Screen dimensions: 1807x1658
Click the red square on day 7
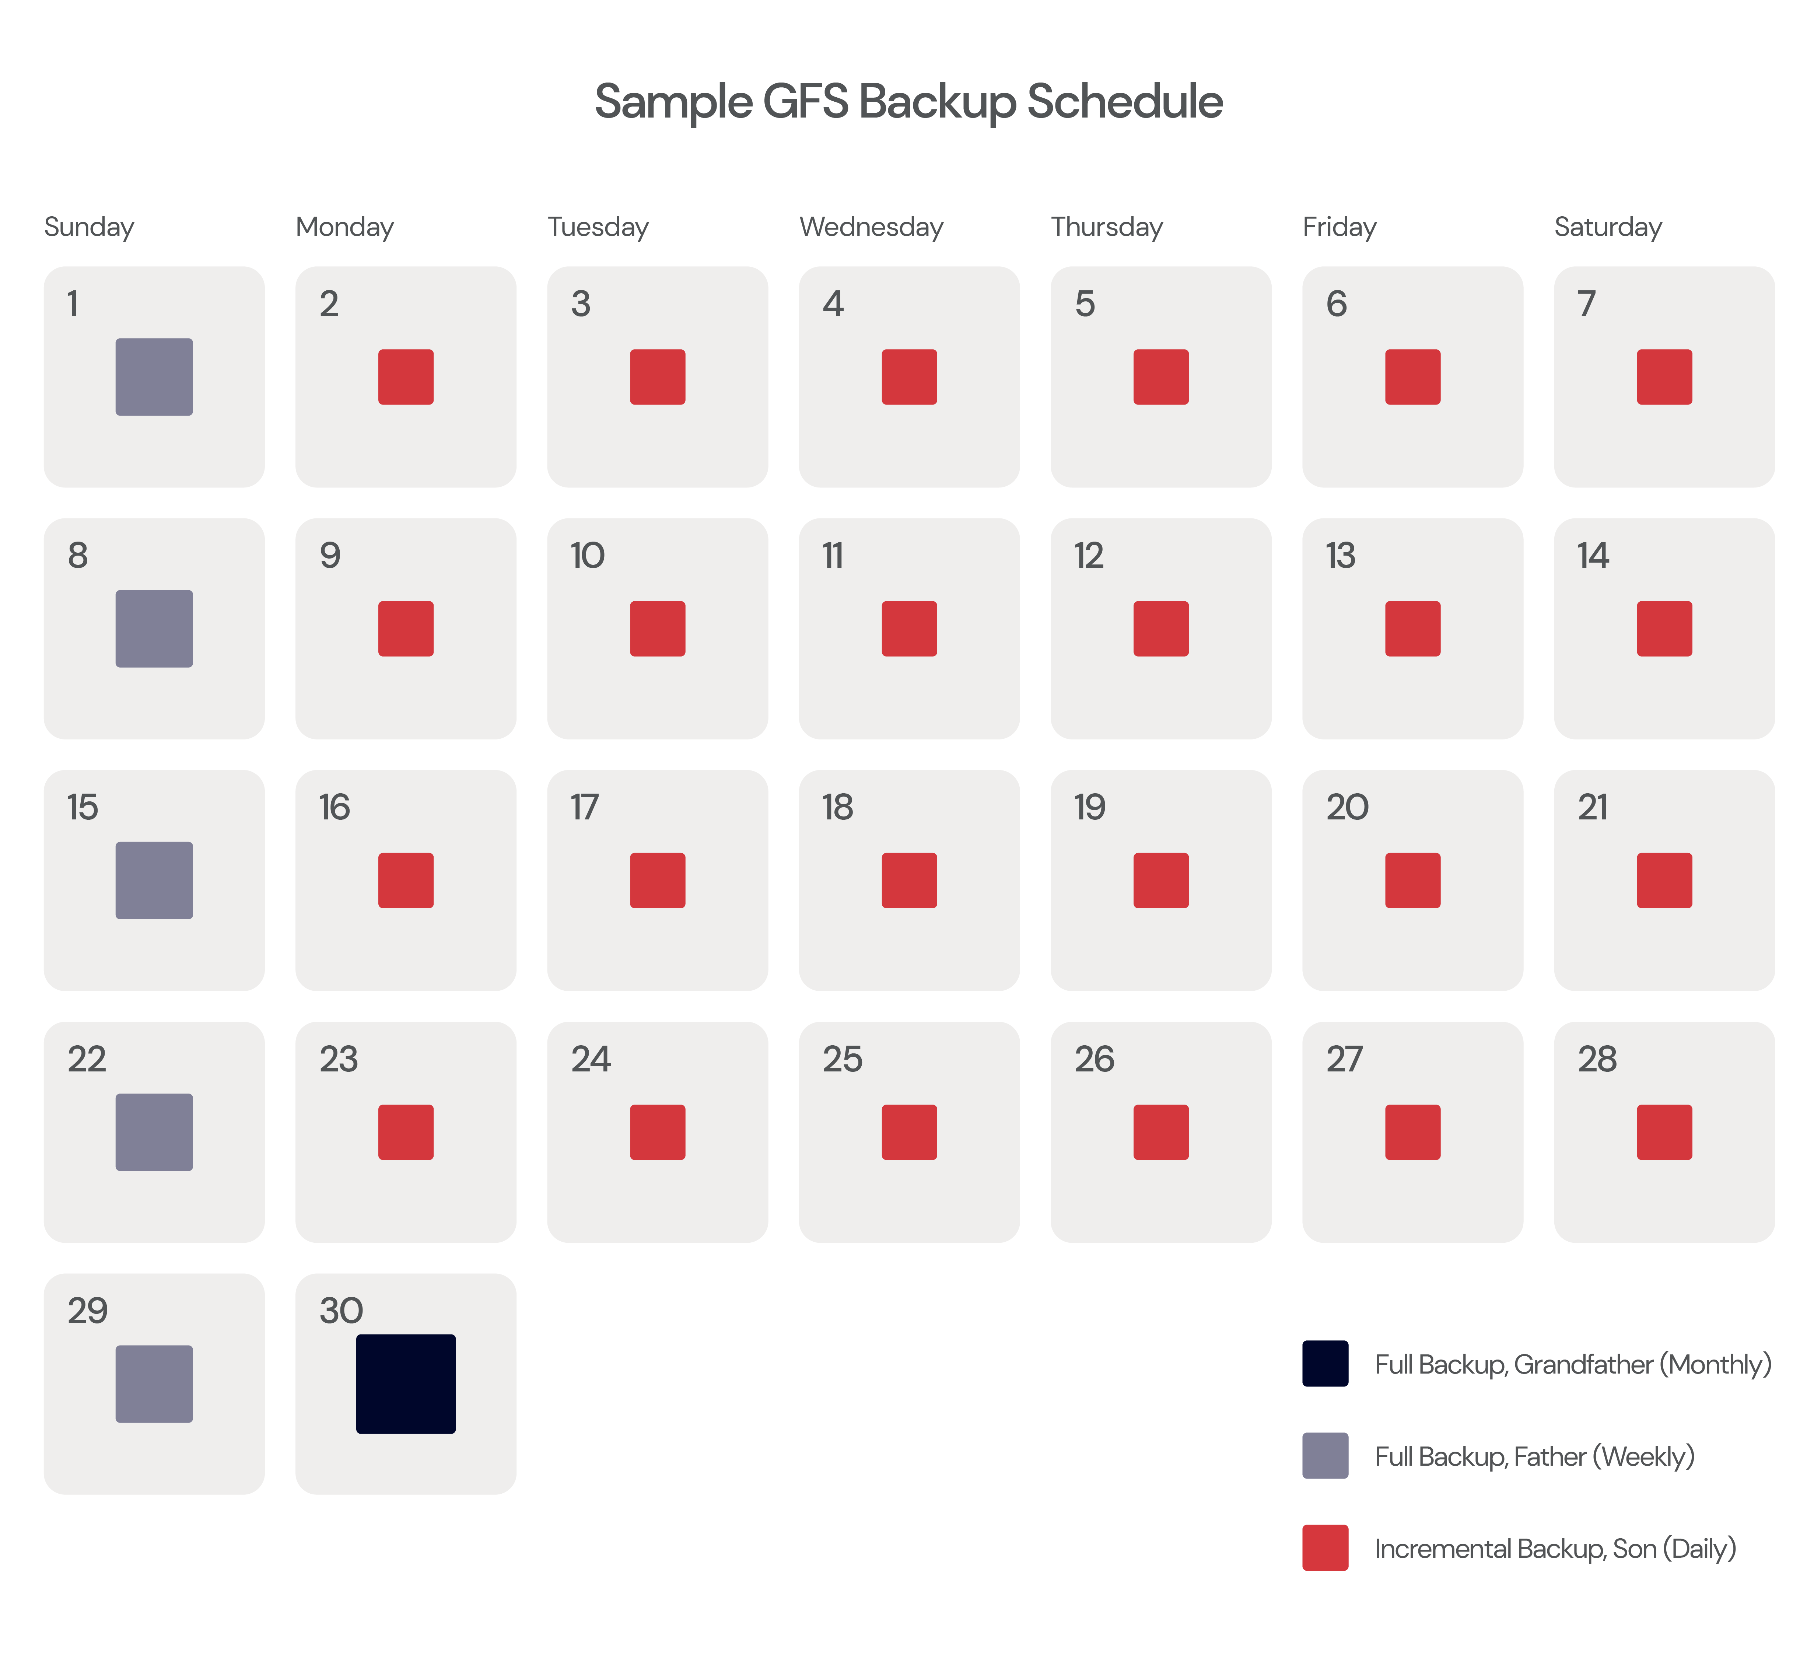[1664, 377]
